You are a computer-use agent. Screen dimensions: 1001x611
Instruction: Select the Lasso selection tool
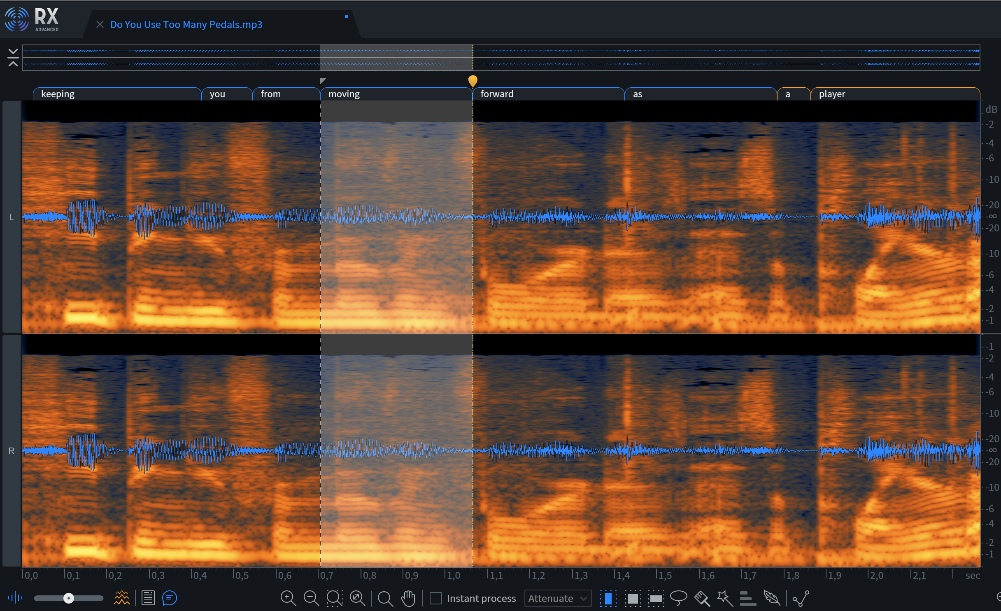click(x=678, y=597)
